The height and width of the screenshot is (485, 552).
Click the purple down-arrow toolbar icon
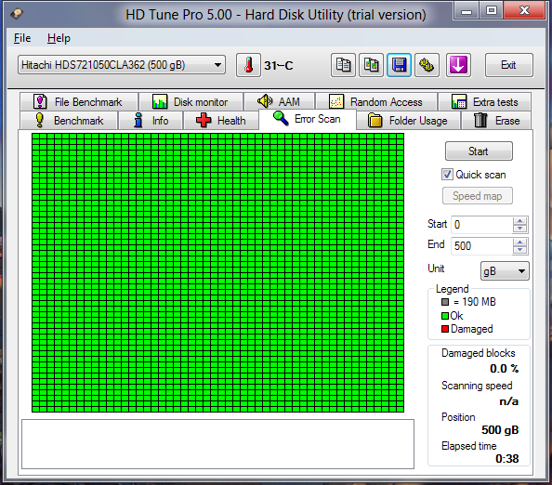coord(458,65)
